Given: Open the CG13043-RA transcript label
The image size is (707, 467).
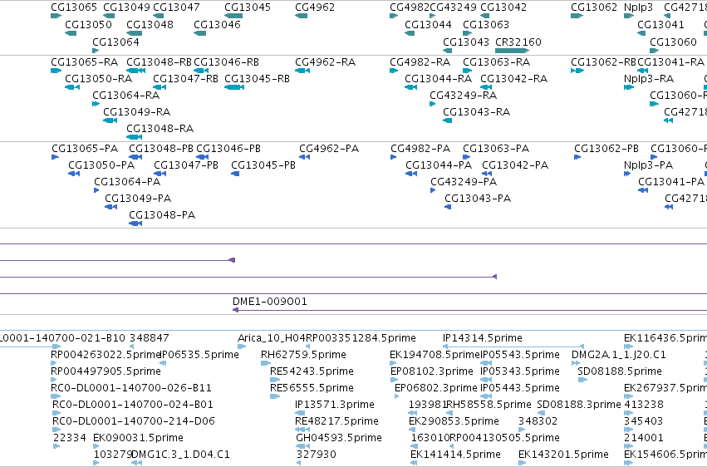Looking at the screenshot, I should point(476,112).
